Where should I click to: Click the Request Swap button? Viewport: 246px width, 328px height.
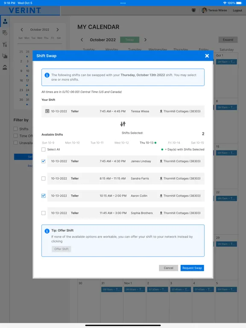[192, 268]
